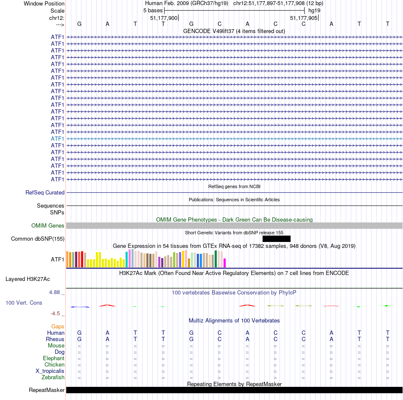Viewport: 403px width, 400px height.
Task: Click the 5 bases scale bar text
Action: [153, 11]
